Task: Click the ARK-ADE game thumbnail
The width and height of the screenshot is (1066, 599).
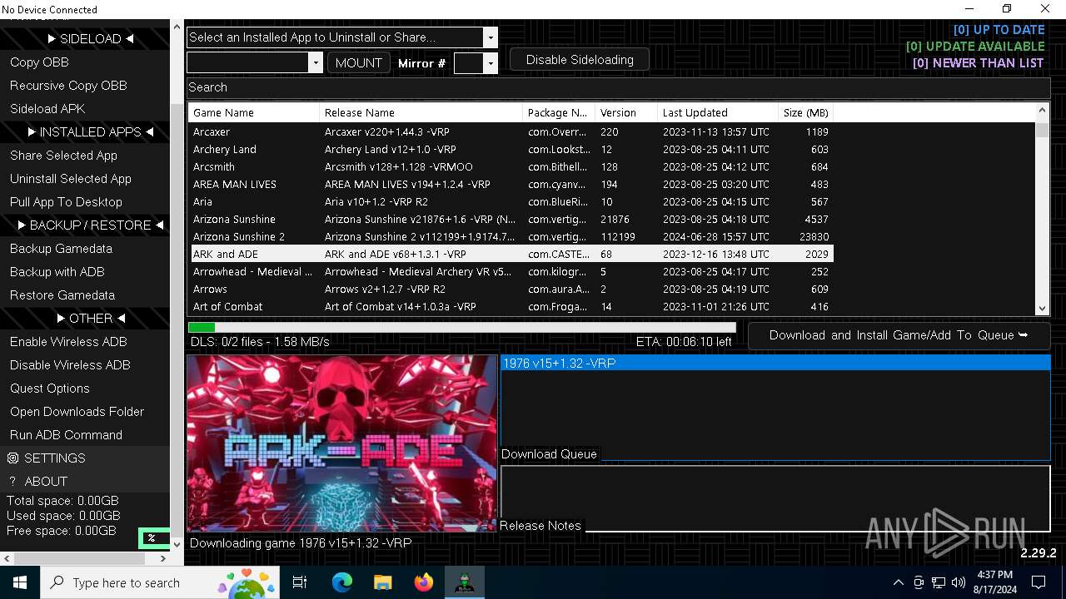Action: tap(341, 443)
